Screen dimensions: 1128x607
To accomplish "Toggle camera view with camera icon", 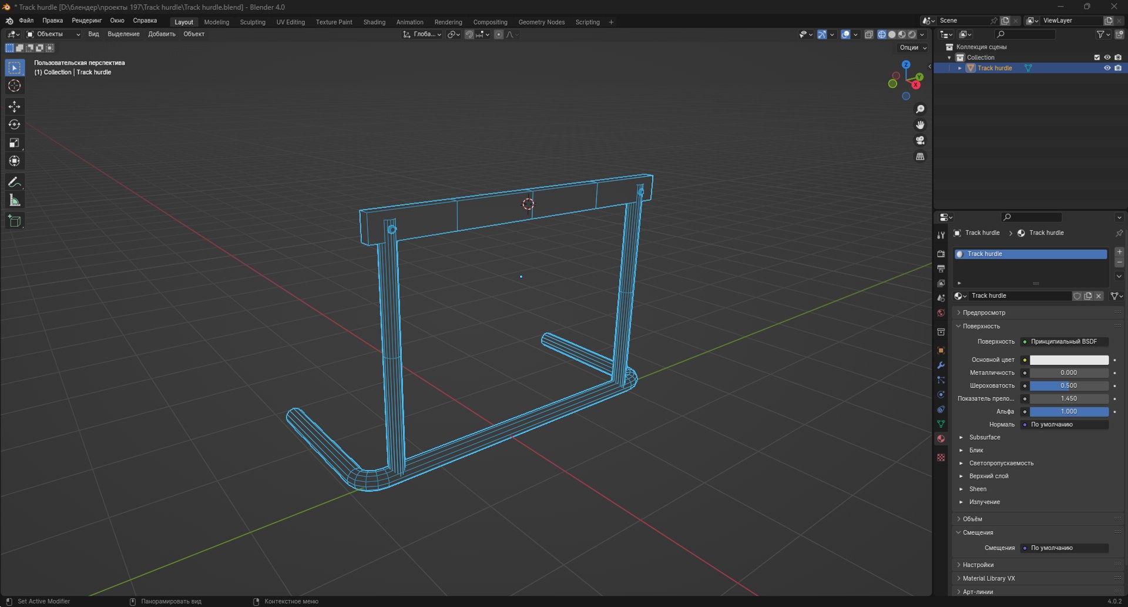I will (x=920, y=140).
